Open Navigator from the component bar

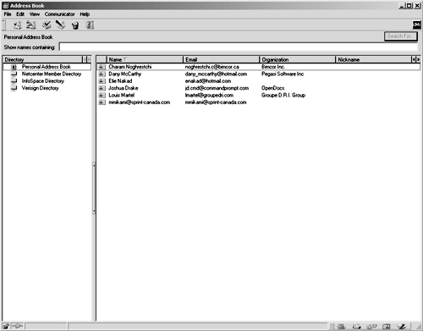coord(341,327)
